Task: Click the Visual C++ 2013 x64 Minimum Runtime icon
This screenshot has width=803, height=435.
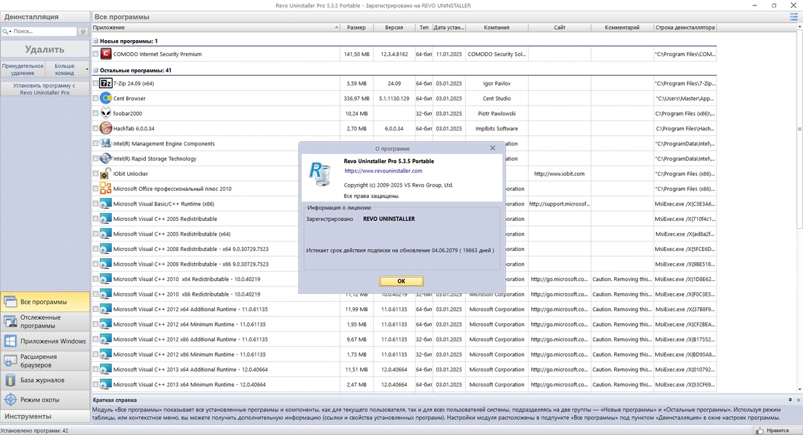Action: pyautogui.click(x=106, y=384)
